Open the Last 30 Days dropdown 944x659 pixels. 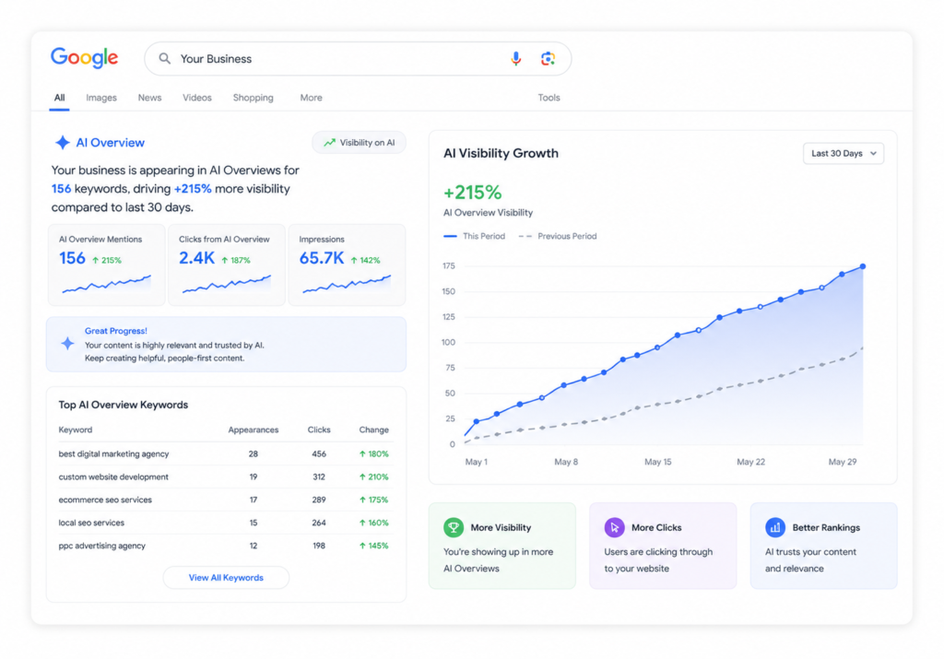(843, 154)
